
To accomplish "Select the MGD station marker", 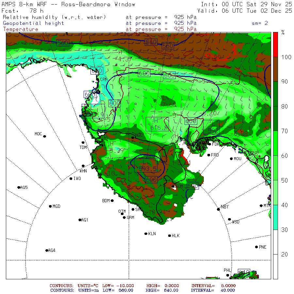I will click(x=50, y=206).
